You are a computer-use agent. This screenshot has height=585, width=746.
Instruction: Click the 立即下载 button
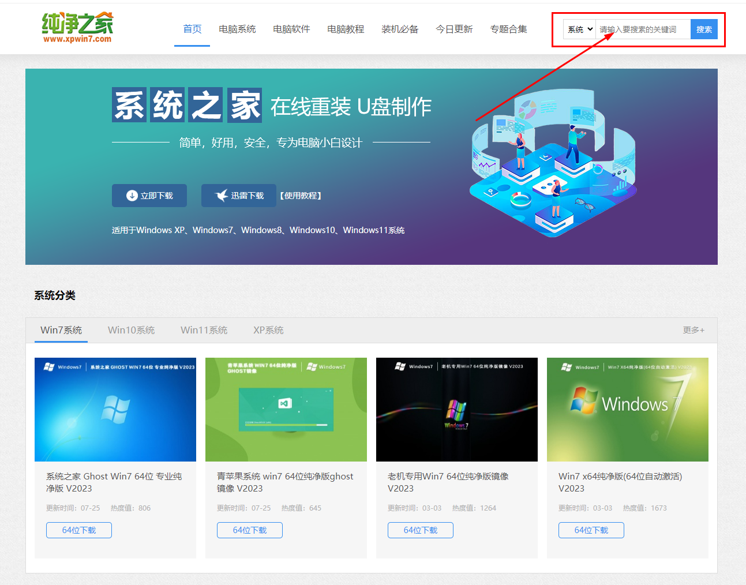(x=149, y=195)
